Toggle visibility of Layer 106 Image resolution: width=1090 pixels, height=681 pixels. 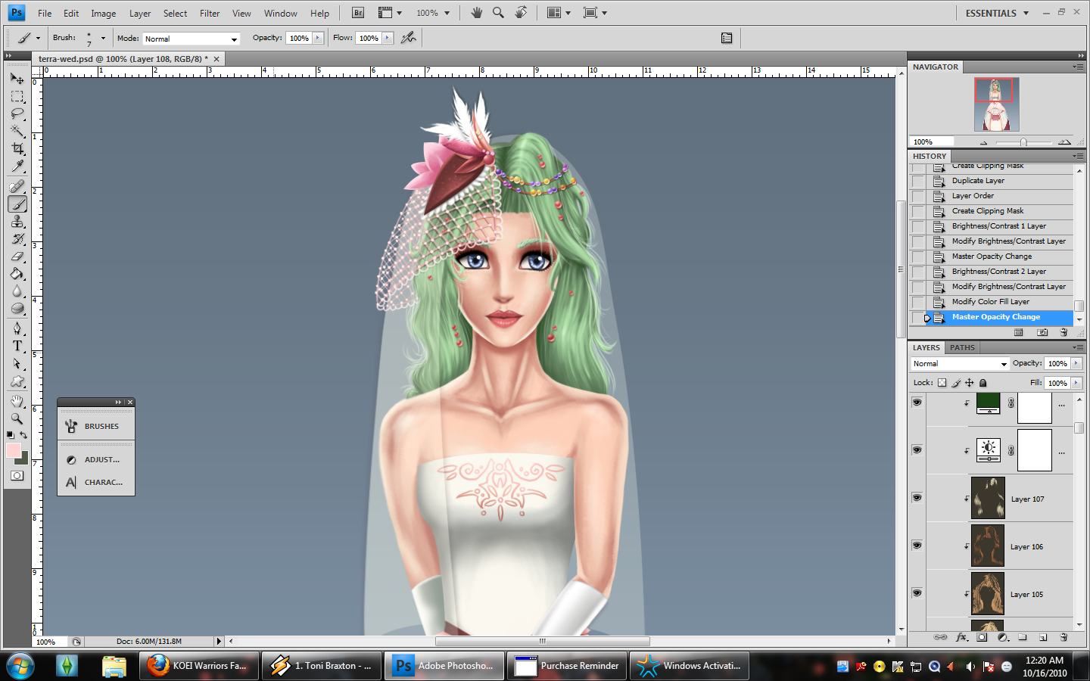917,546
